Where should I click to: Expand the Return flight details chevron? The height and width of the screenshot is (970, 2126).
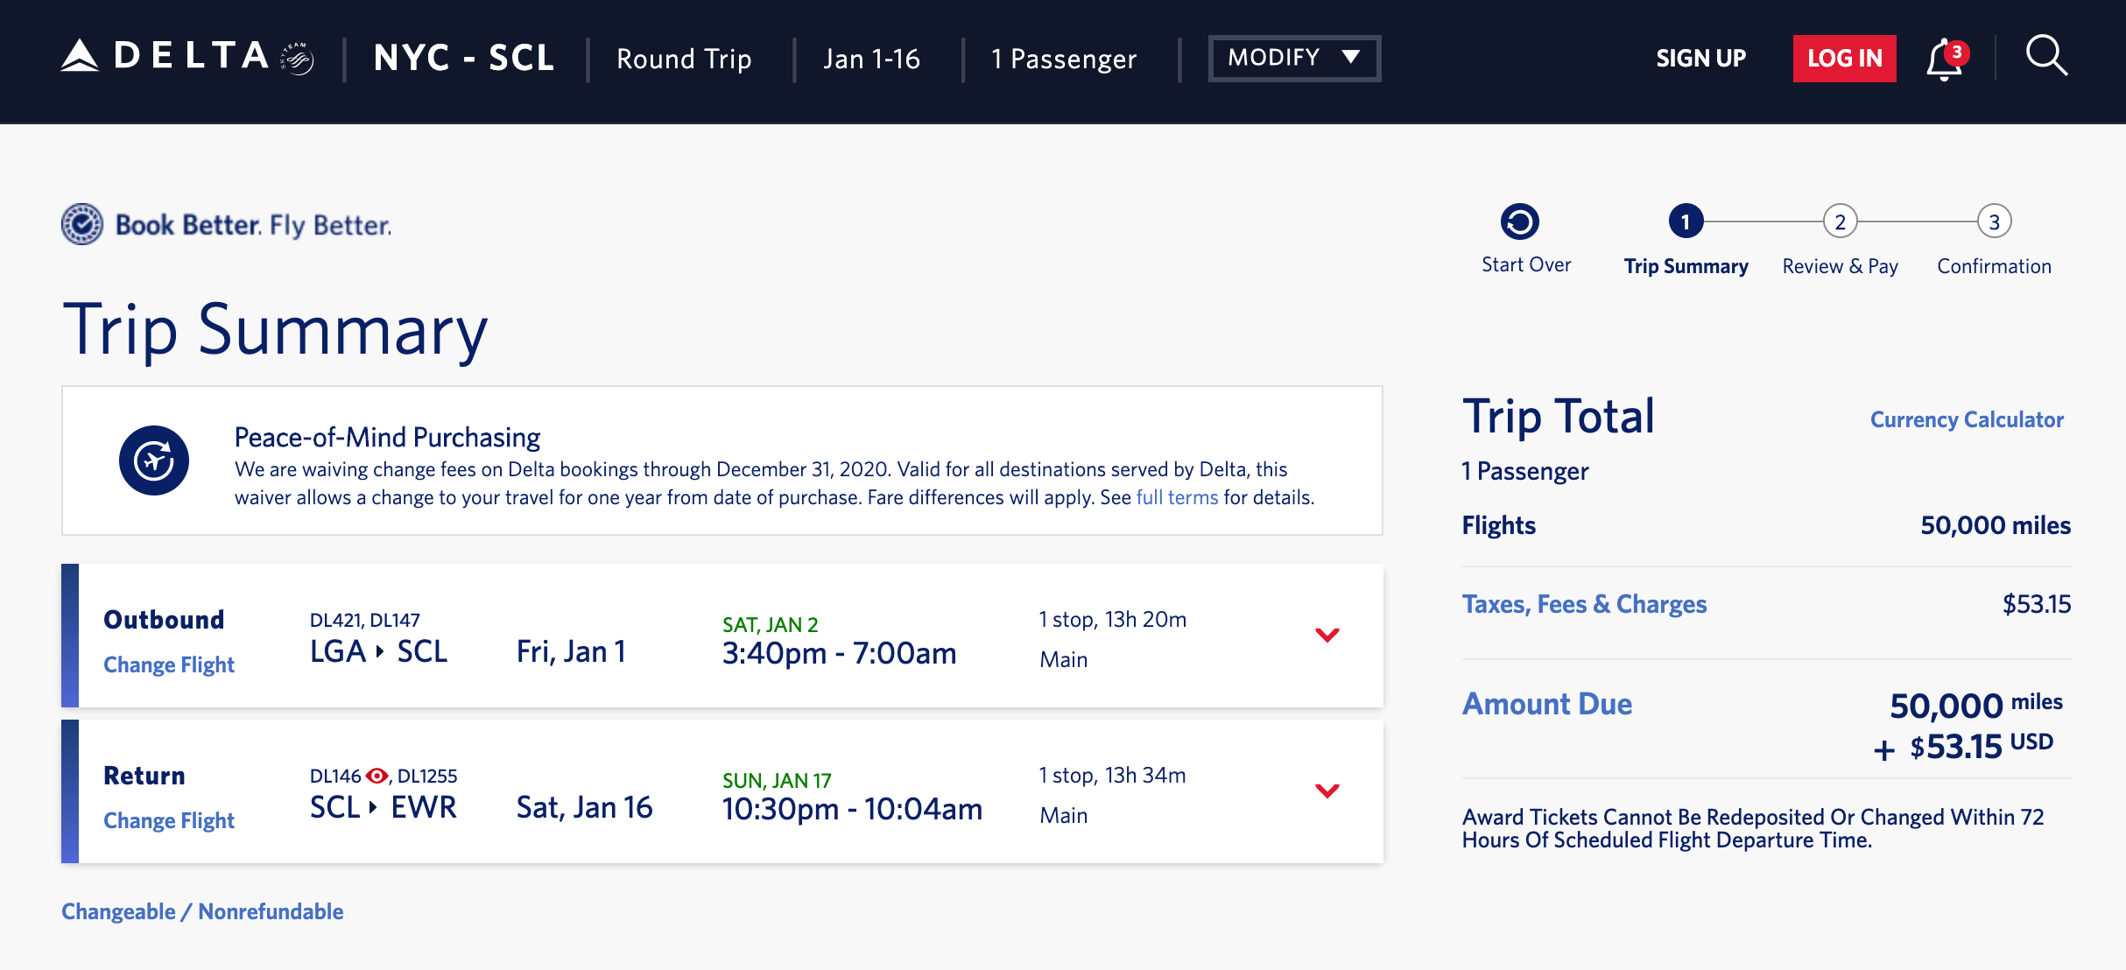click(1327, 791)
